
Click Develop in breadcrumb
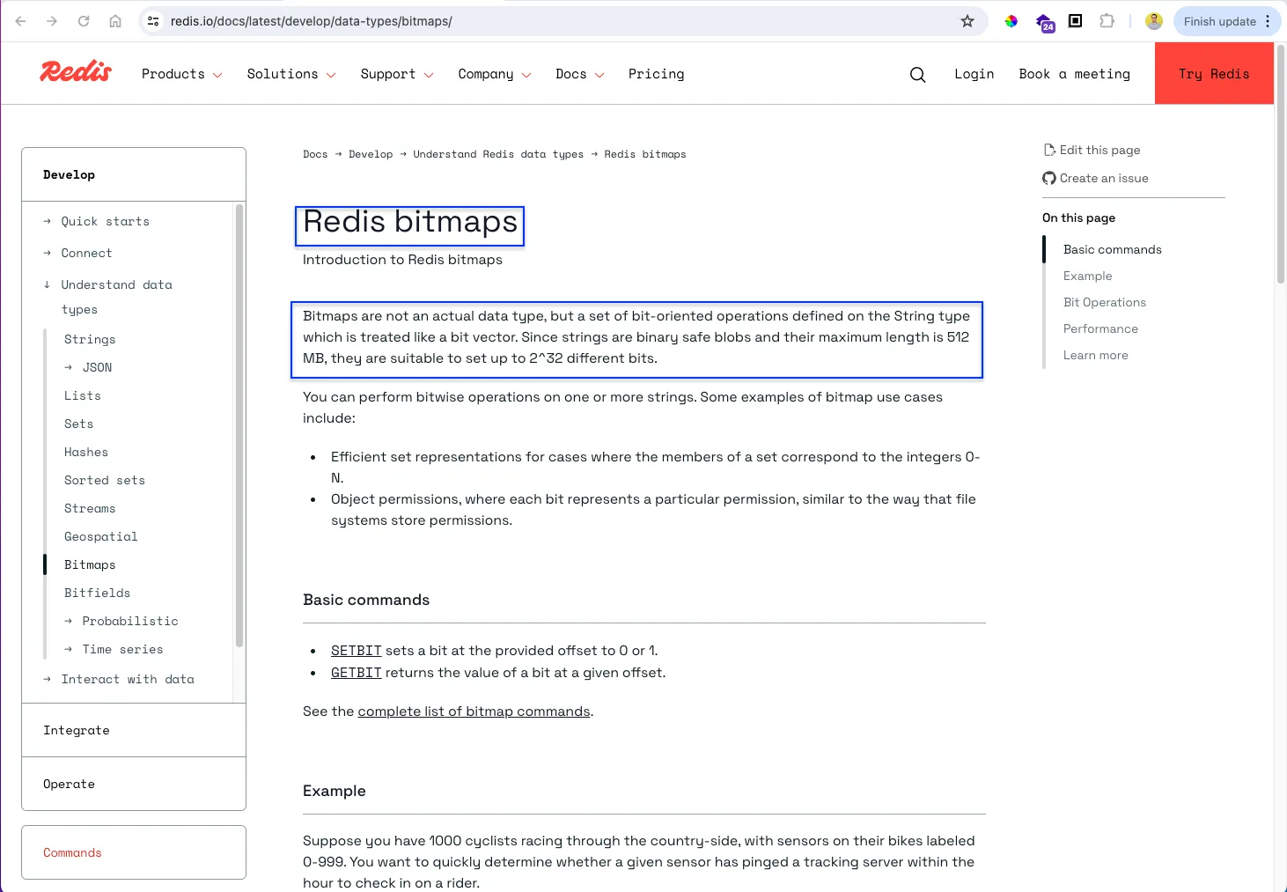click(371, 154)
